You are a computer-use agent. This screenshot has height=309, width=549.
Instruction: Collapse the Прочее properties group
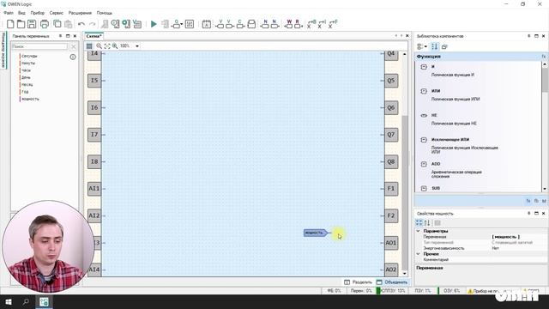[x=418, y=254]
